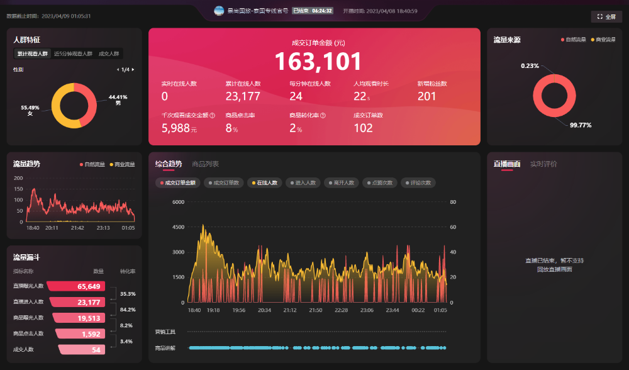The width and height of the screenshot is (629, 370).
Task: Toggle the 成交订单数 series chip
Action: tap(223, 183)
